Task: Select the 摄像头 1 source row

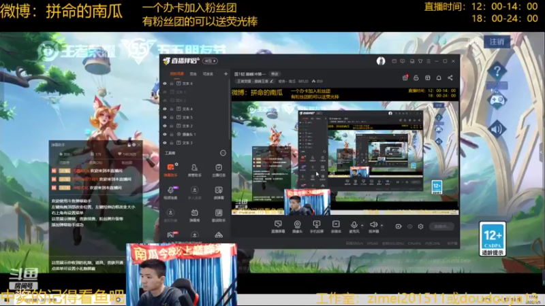Action: tap(195, 134)
